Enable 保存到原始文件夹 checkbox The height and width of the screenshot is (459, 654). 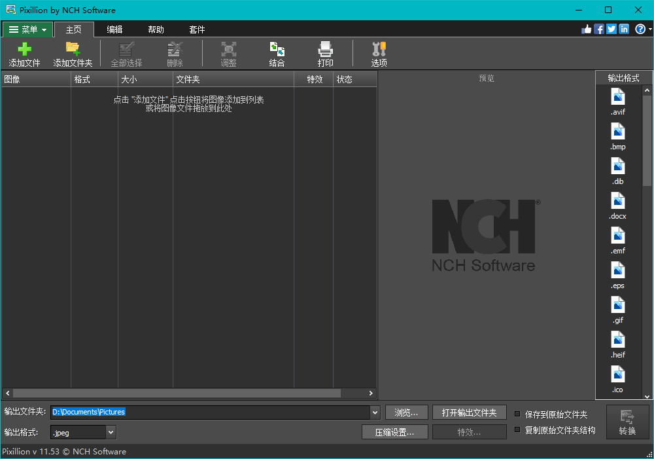[x=517, y=414]
